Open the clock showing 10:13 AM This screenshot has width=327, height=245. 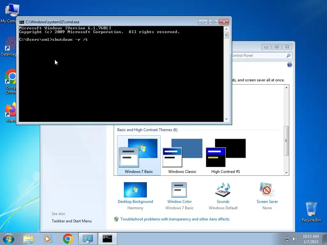click(x=310, y=239)
